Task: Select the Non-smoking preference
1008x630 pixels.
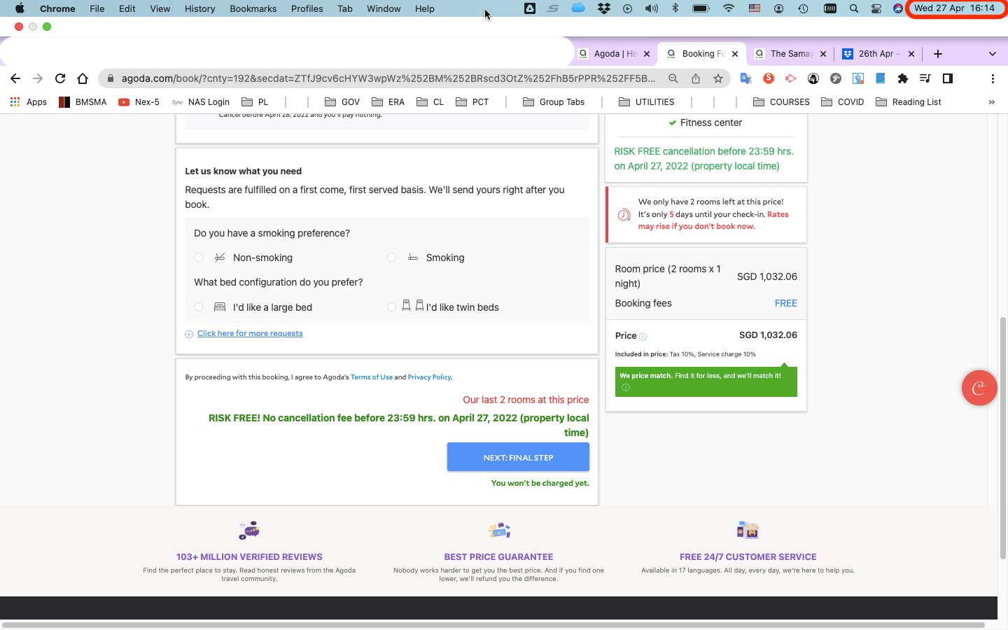Action: point(199,258)
